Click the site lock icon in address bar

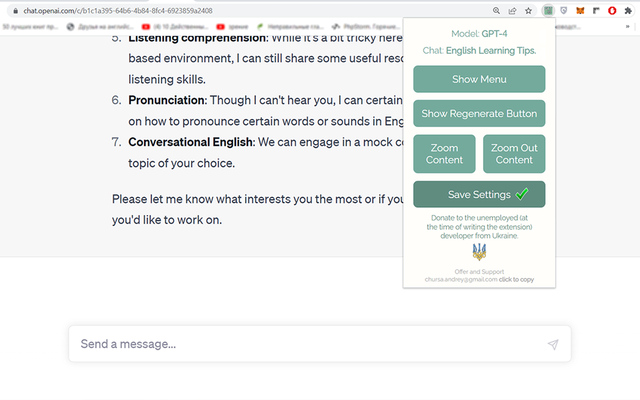(16, 10)
